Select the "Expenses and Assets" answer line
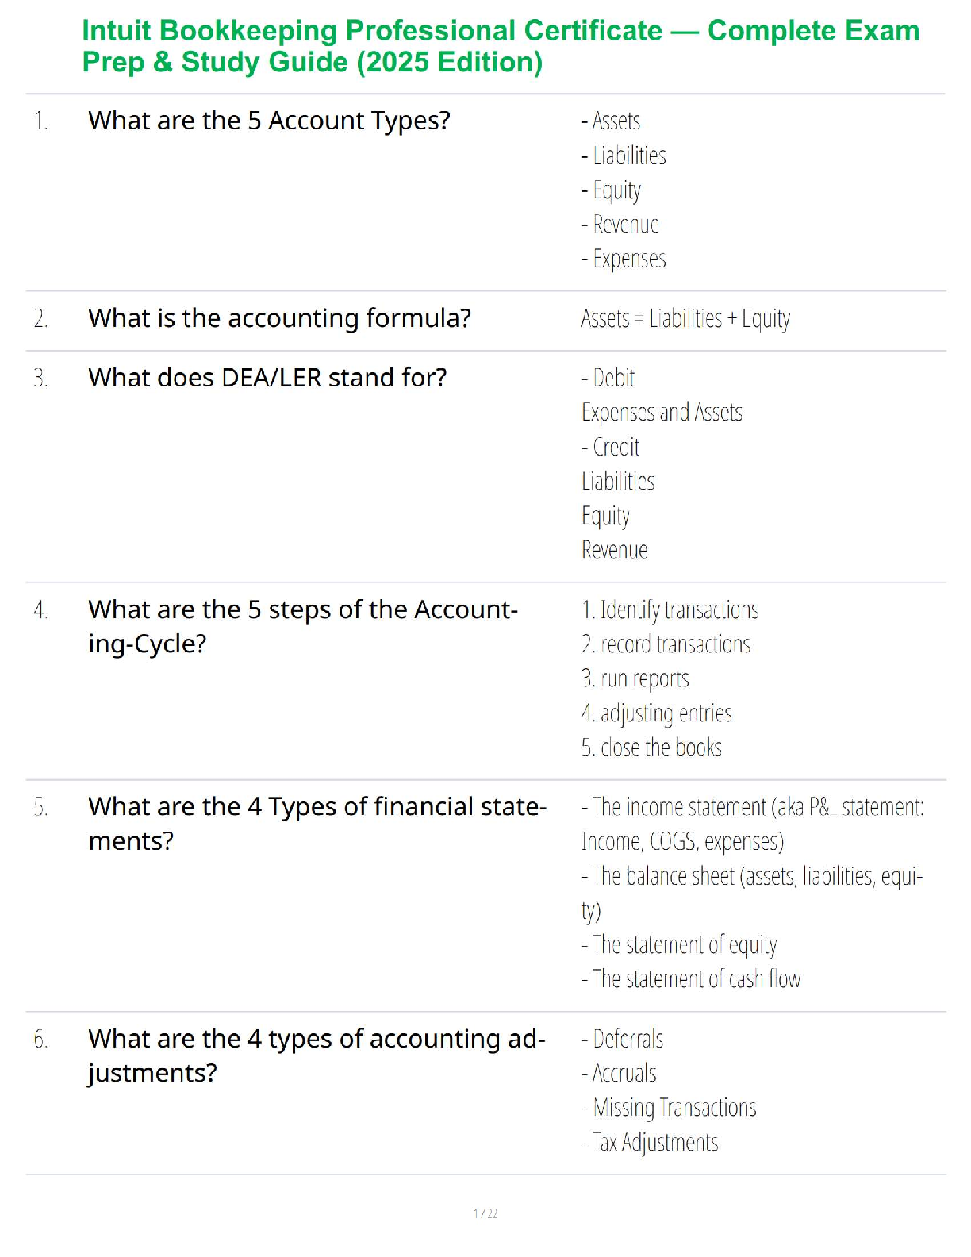Image resolution: width=971 pixels, height=1257 pixels. [x=662, y=412]
